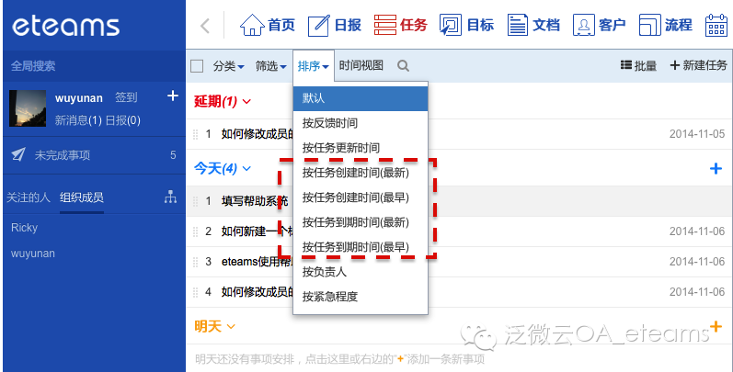
Task: Open the 如何新建一个 task row
Action: pyautogui.click(x=258, y=231)
